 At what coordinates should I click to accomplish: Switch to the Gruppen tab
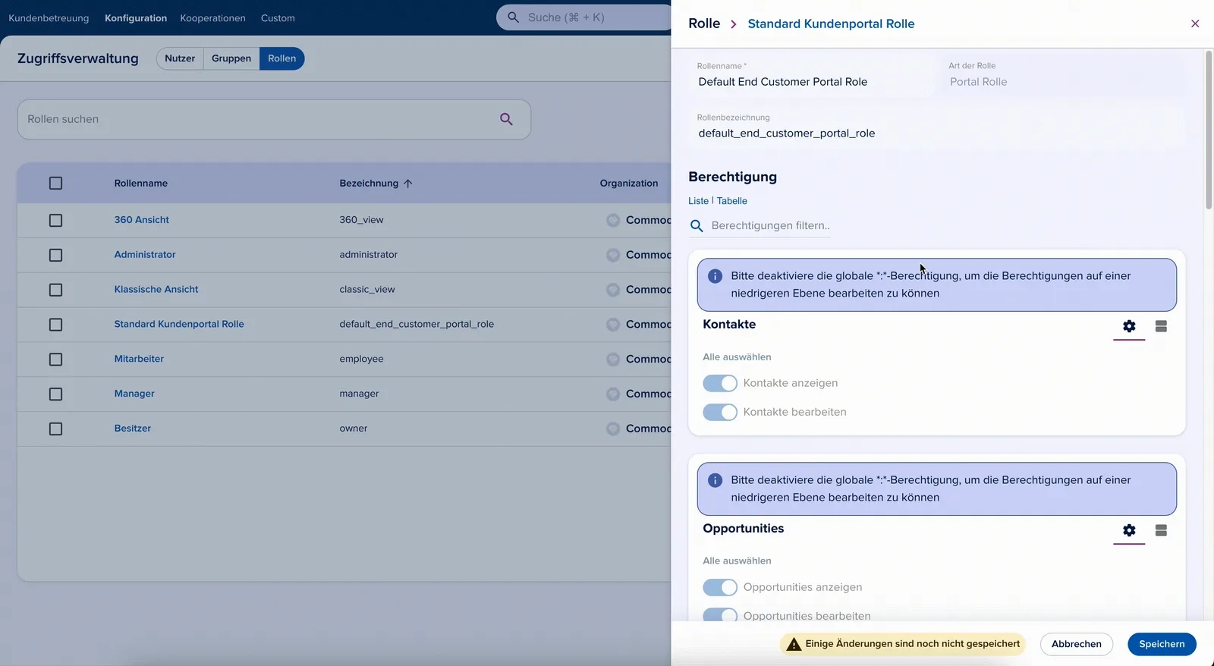(231, 58)
